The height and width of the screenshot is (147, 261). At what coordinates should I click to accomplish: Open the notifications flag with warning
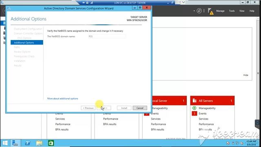210,11
